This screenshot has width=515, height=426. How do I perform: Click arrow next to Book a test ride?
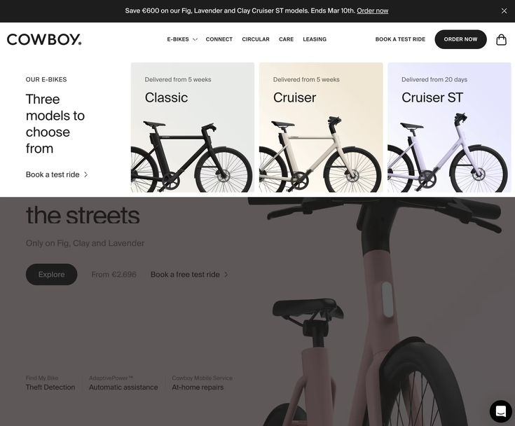tap(86, 174)
